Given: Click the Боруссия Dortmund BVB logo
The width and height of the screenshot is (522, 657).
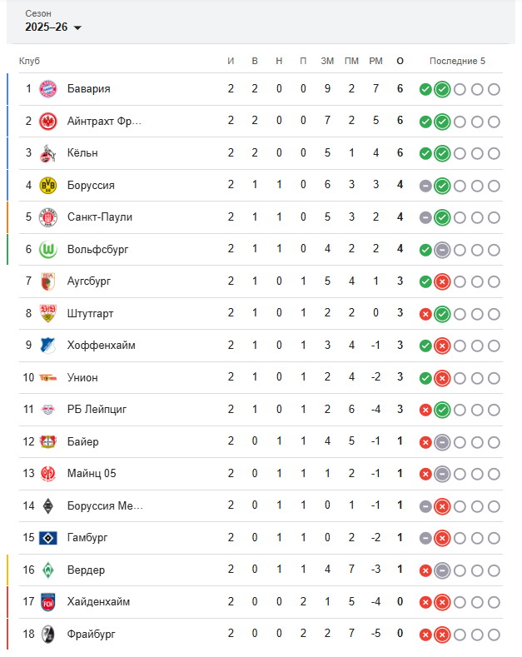Looking at the screenshot, I should click(47, 186).
